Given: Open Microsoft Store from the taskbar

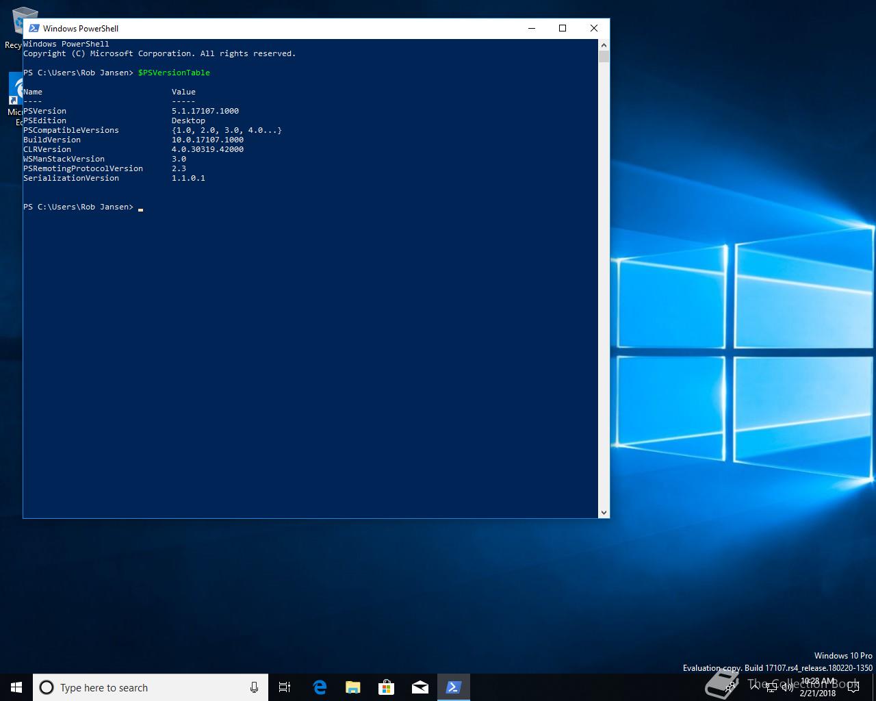Looking at the screenshot, I should click(x=386, y=687).
